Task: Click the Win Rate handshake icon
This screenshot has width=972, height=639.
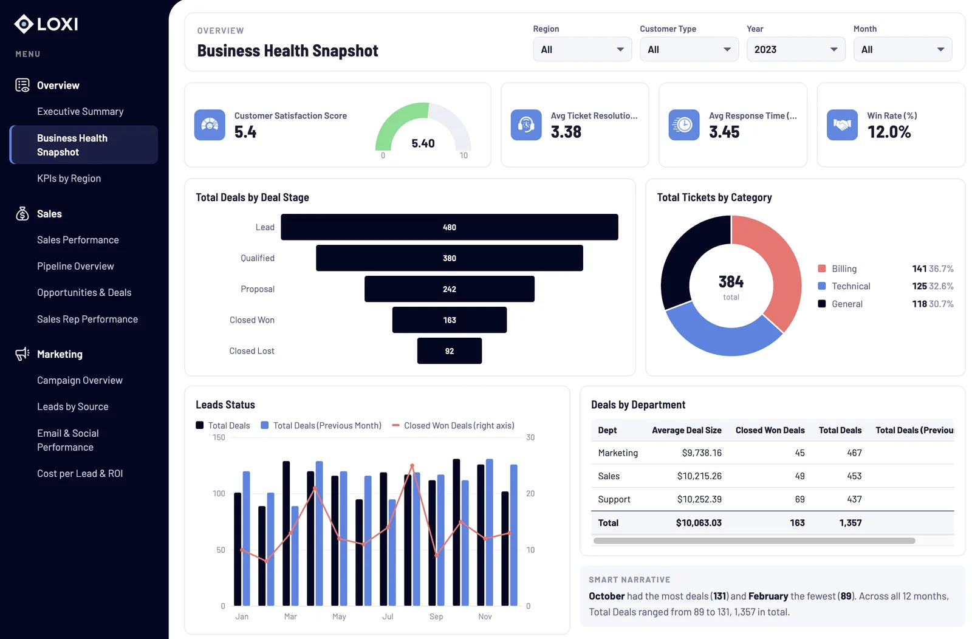Action: (x=842, y=125)
